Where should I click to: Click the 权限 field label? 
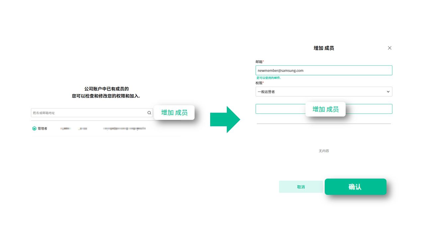pos(259,83)
